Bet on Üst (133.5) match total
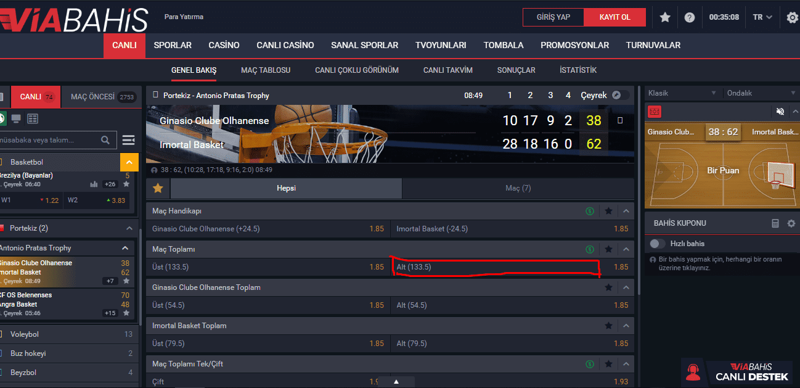The image size is (800, 388). point(268,267)
